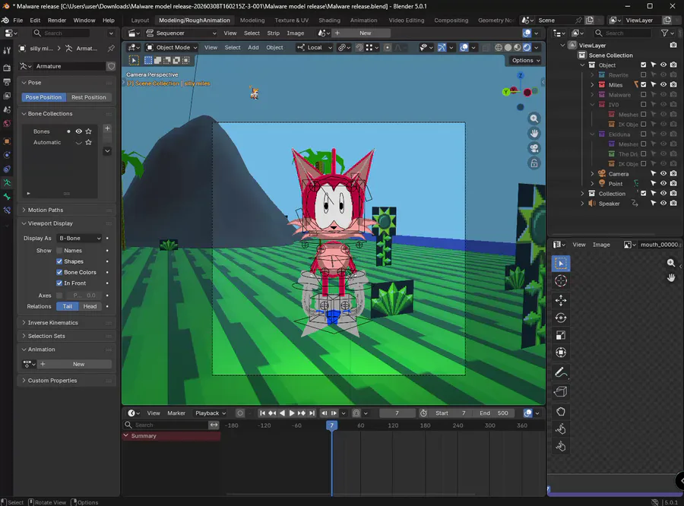Screen dimensions: 684x506
Task: Click the End frame 500 field
Action: pyautogui.click(x=494, y=413)
